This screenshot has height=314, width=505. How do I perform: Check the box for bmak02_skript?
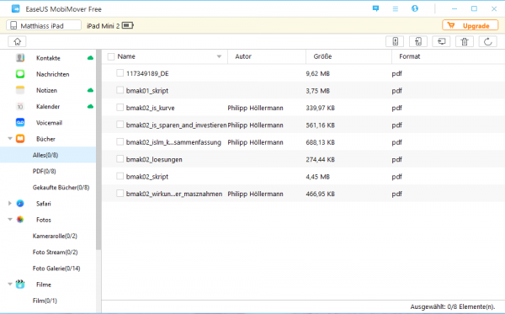tap(120, 176)
